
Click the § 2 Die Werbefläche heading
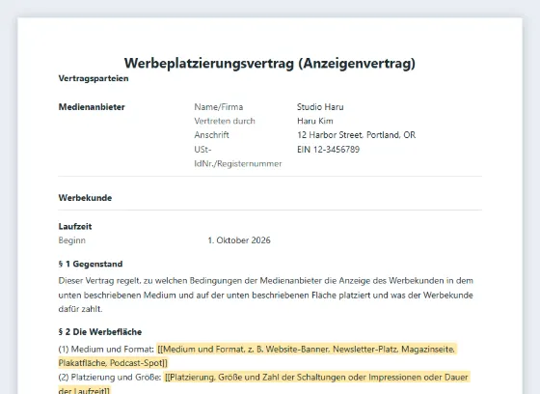(x=100, y=332)
